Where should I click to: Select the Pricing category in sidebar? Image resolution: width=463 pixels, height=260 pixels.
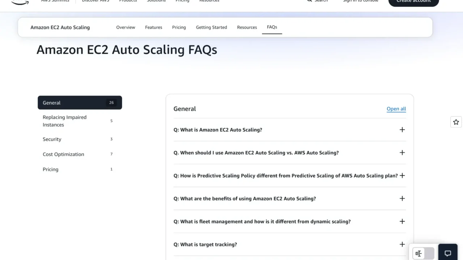coord(80,169)
